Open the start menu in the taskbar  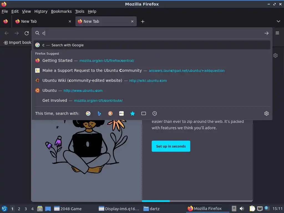pos(4,209)
